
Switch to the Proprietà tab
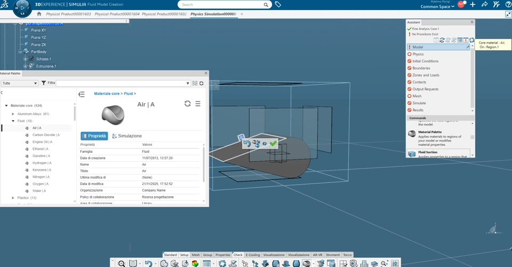tap(94, 136)
